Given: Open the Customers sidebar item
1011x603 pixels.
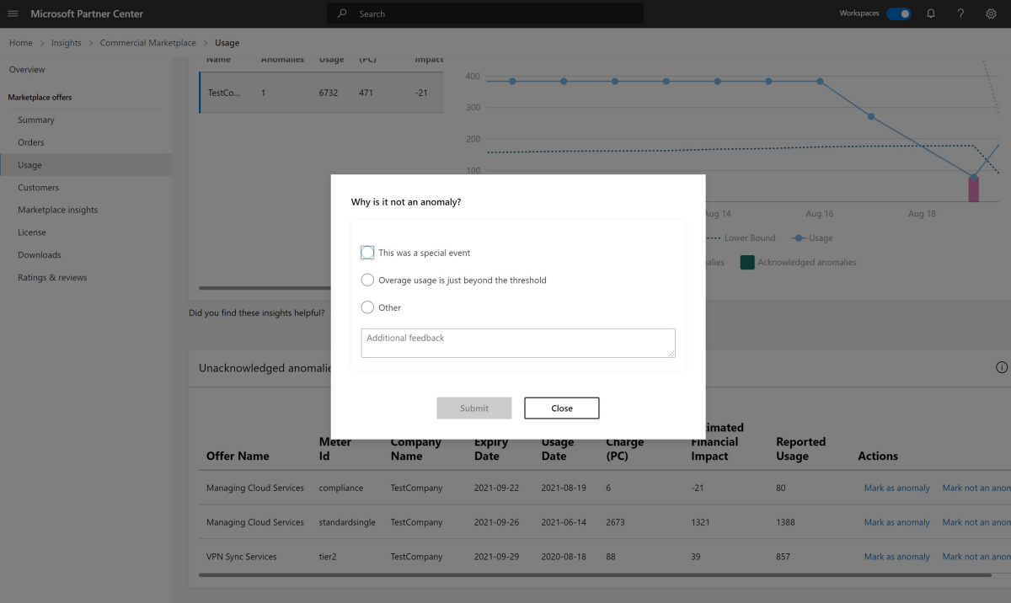Looking at the screenshot, I should 39,188.
